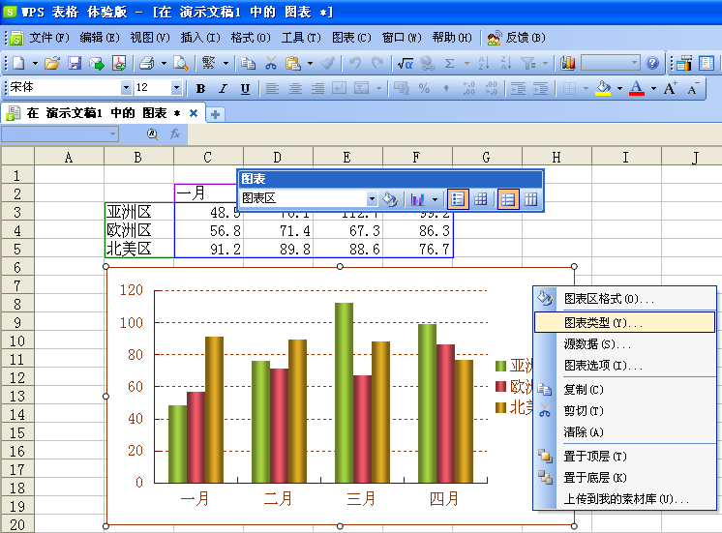
Task: Toggle the data table button in 图表 toolbar
Action: [x=481, y=199]
